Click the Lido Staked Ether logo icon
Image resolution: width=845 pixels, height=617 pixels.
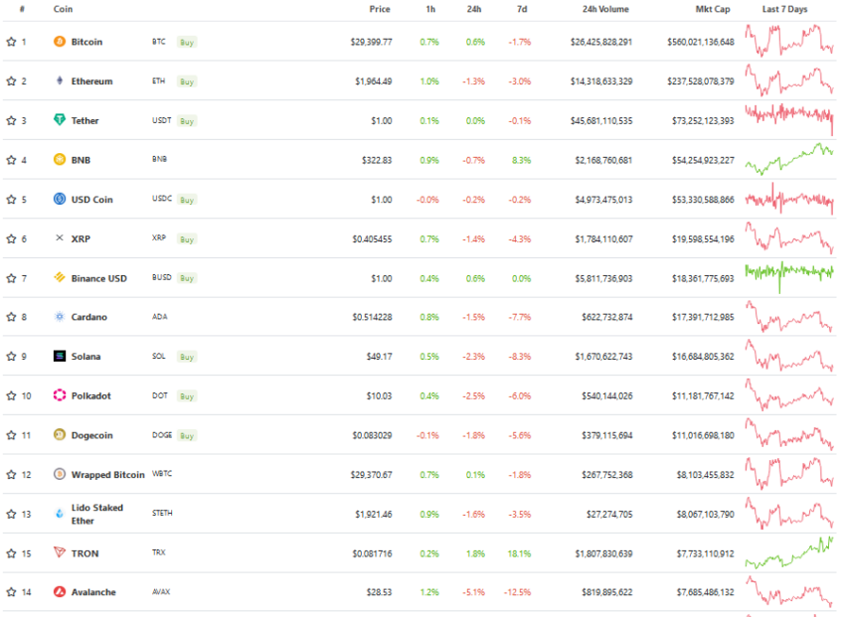click(60, 514)
